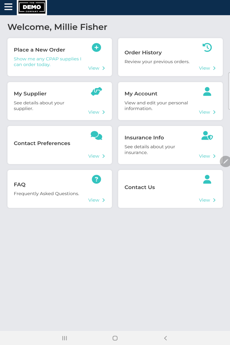This screenshot has height=345, width=230.
Task: Click the Insurance Info shield icon
Action: (x=207, y=135)
